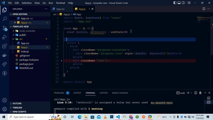Close App.js in Open Editors list
213x120 pixels.
[15, 22]
